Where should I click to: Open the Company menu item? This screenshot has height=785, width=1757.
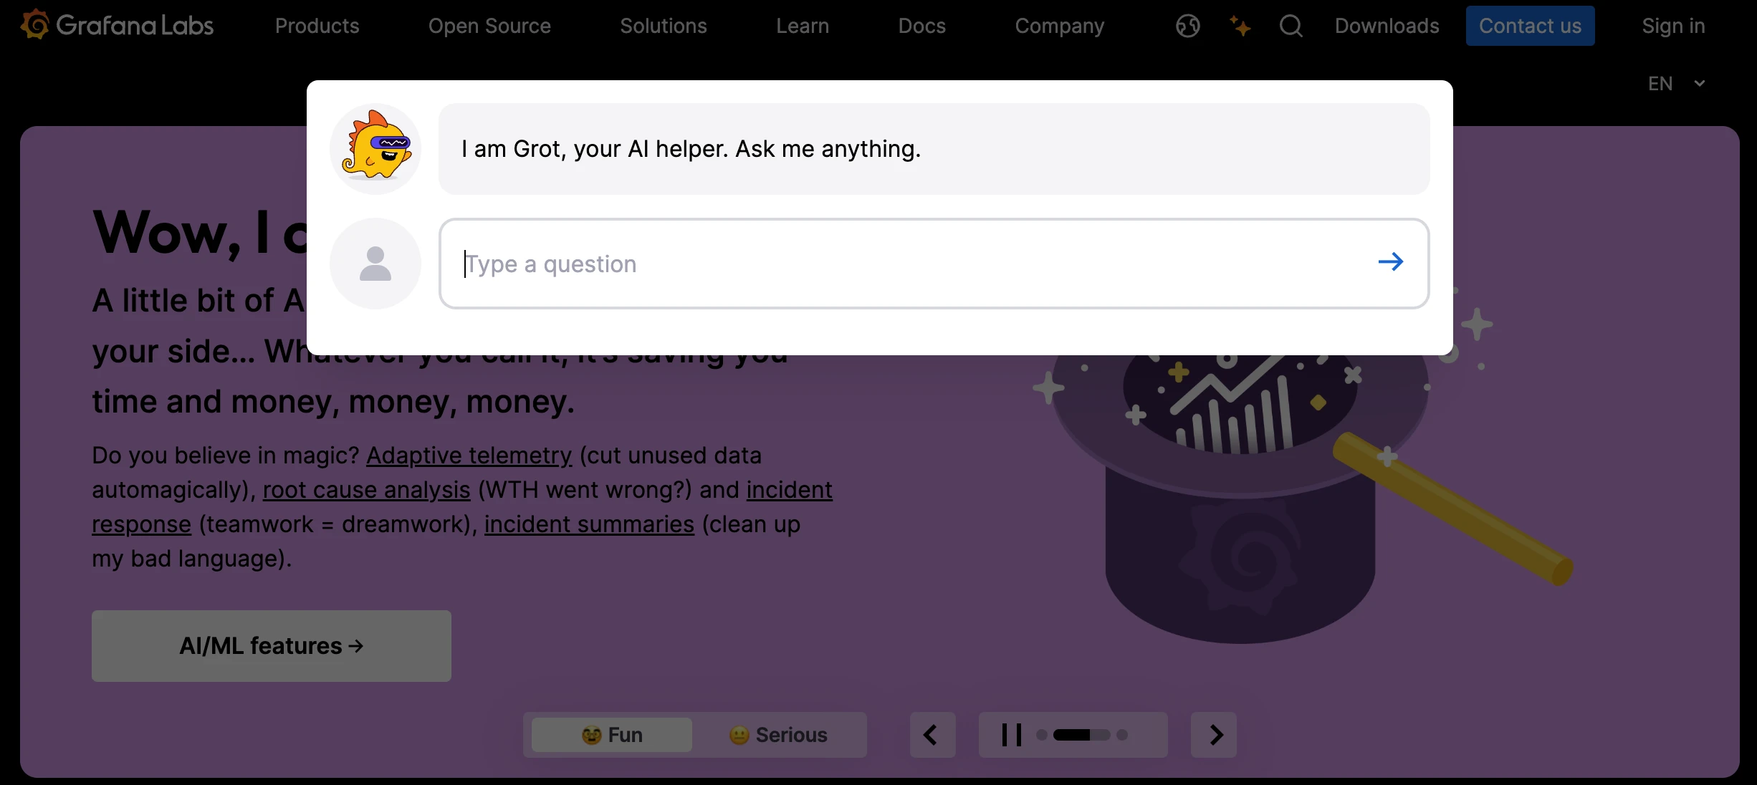(1059, 26)
